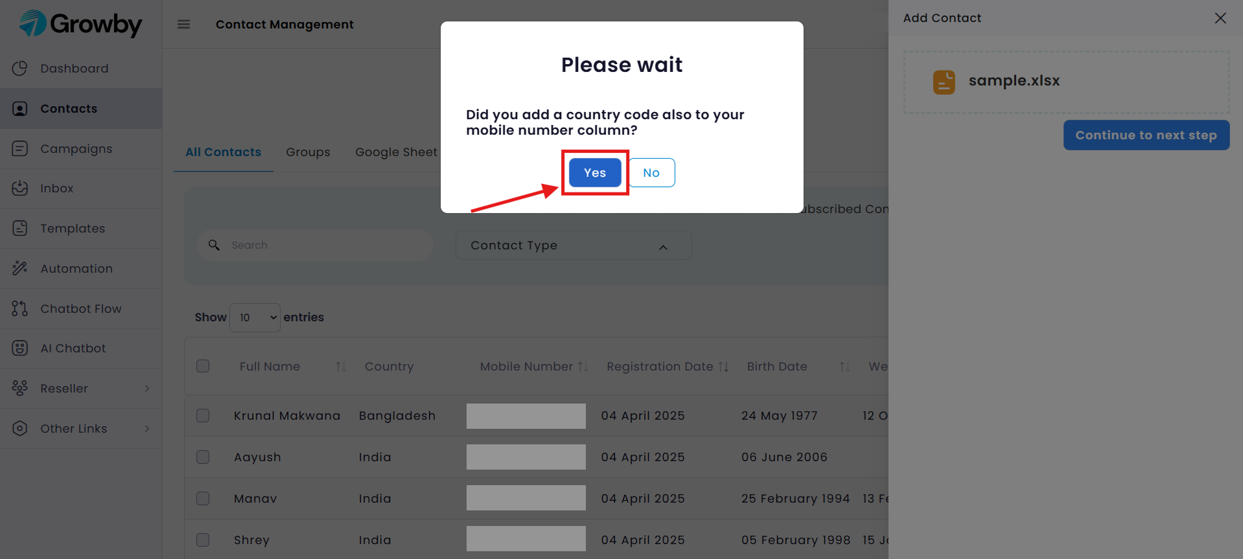Select the Templates sidebar icon
The width and height of the screenshot is (1243, 559).
click(x=20, y=228)
